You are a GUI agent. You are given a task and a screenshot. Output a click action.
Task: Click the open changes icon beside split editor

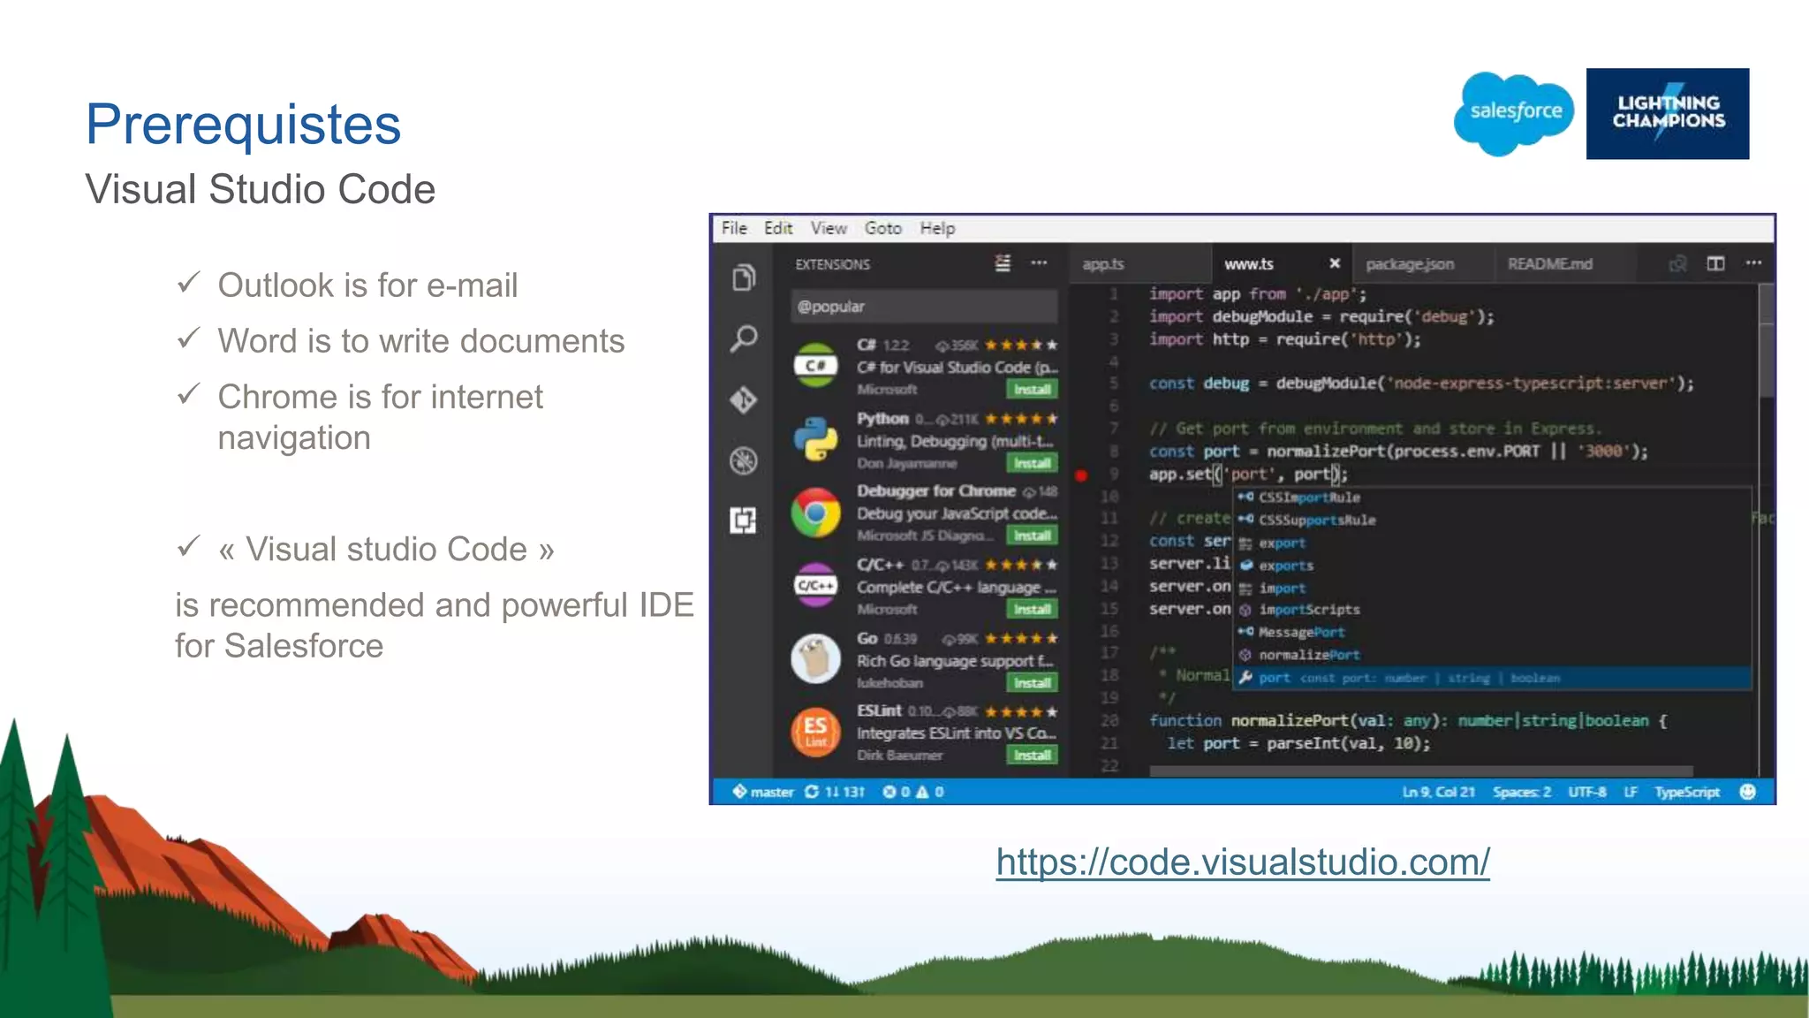click(1677, 263)
